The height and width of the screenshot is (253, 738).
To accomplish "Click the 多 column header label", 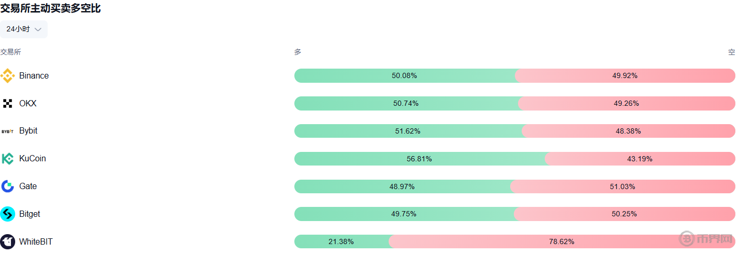I will point(298,52).
